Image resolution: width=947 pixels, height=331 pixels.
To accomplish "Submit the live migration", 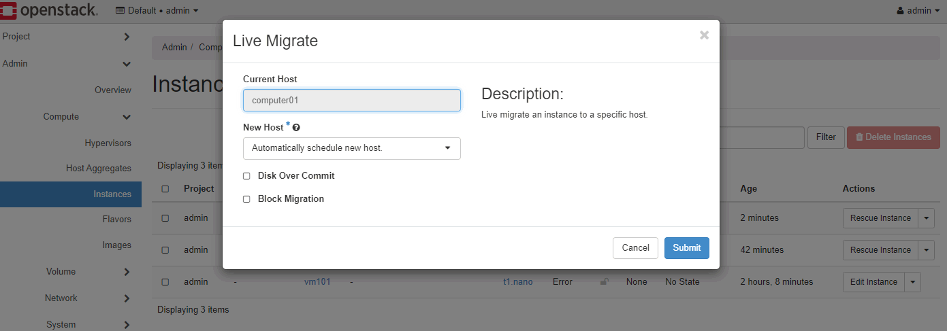I will 686,248.
